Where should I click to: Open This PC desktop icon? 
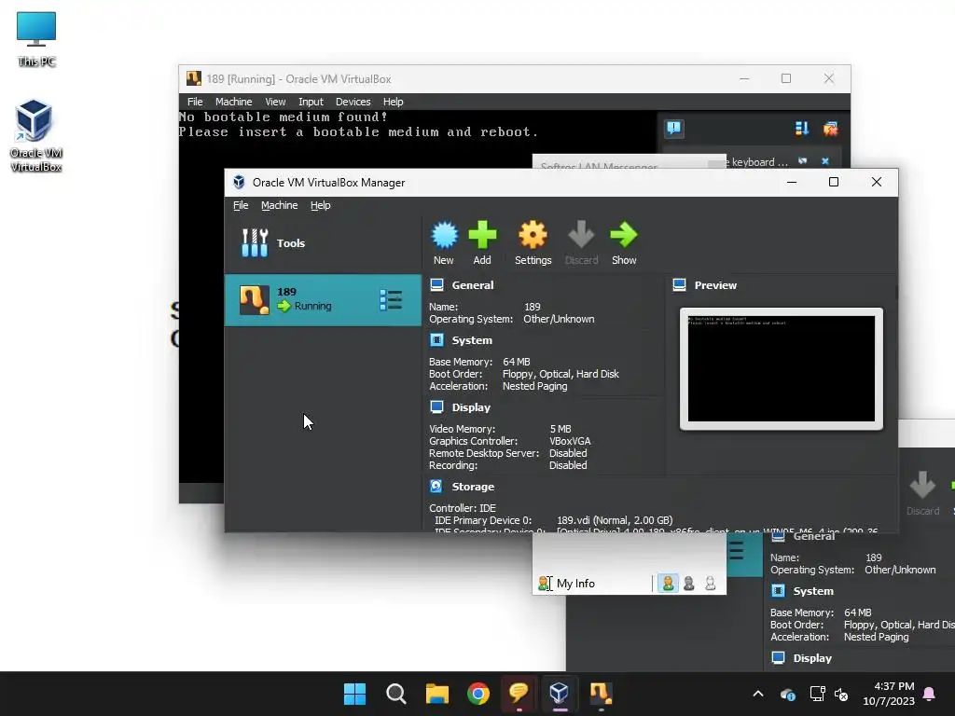(36, 39)
